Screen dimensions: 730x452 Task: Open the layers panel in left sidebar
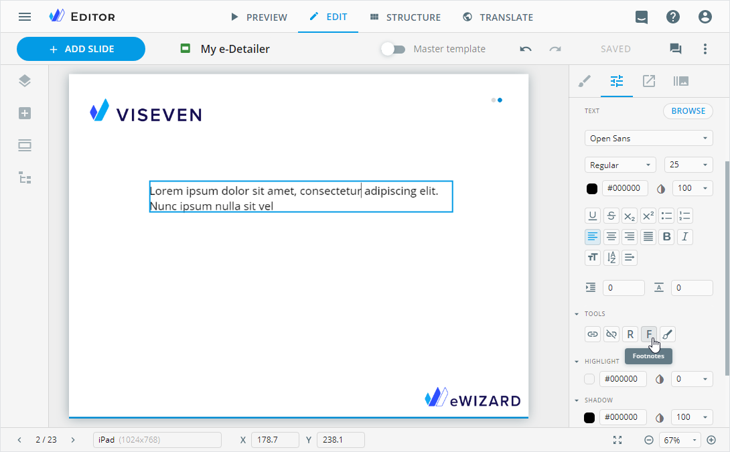25,81
